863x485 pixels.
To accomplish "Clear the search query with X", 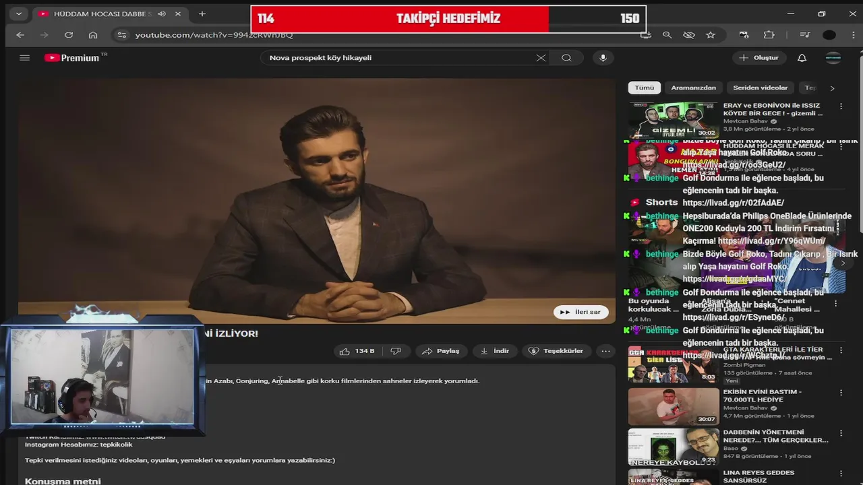I will click(x=541, y=58).
